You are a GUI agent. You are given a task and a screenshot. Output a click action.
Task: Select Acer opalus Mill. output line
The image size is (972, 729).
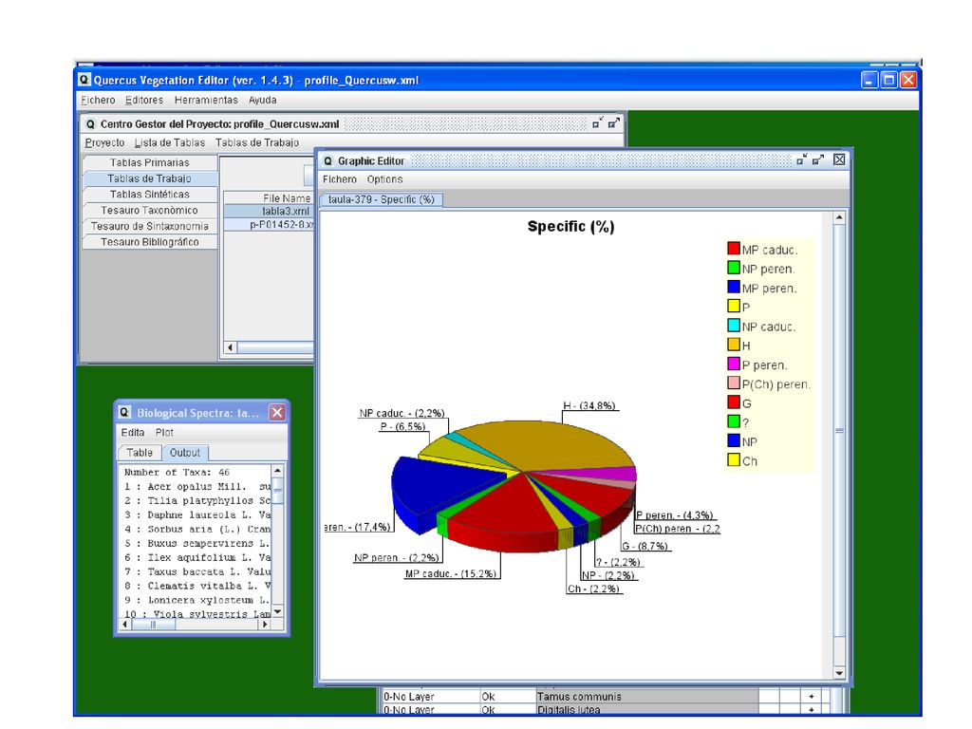(x=196, y=487)
